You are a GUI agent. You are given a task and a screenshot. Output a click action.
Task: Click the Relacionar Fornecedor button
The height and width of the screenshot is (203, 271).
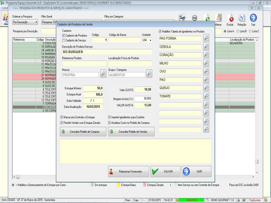128,172
